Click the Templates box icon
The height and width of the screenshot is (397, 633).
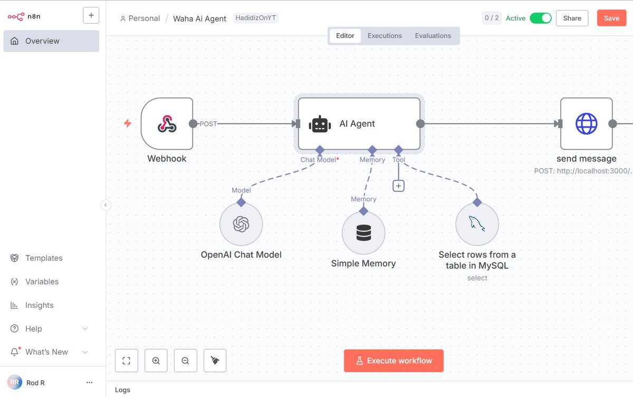click(15, 258)
